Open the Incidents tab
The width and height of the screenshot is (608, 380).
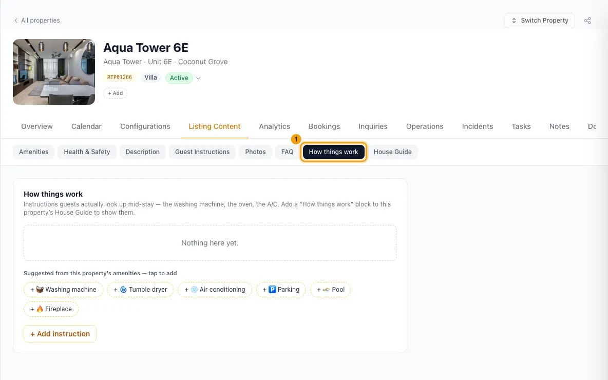click(x=478, y=126)
